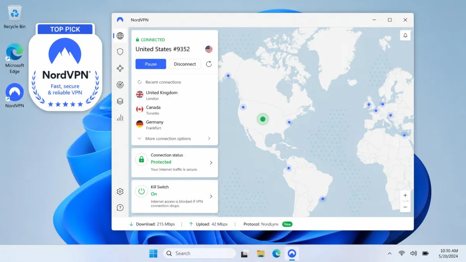This screenshot has width=466, height=262.
Task: Connect to Canada Toronto
Action: pyautogui.click(x=175, y=110)
